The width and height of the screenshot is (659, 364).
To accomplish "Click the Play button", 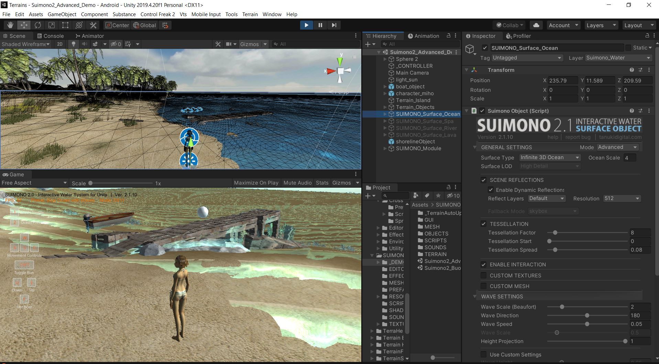I will [x=306, y=25].
